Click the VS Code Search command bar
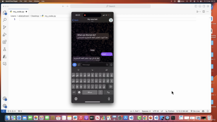Viewport: 217px width, 122px height. (x=111, y=6)
